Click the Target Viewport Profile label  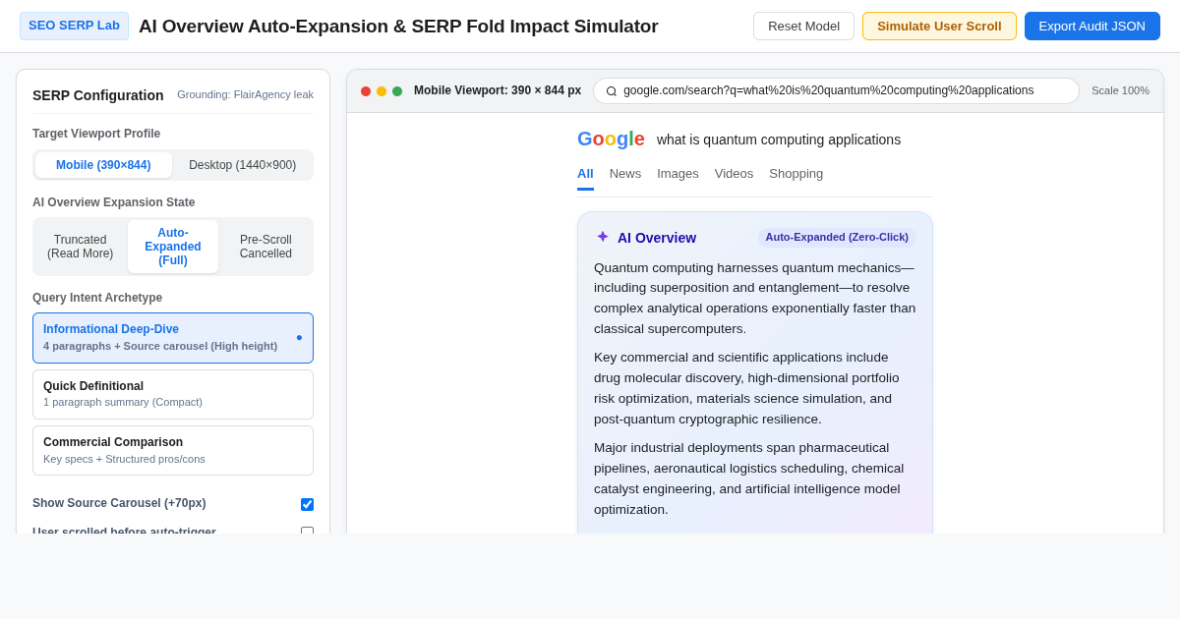pyautogui.click(x=96, y=134)
